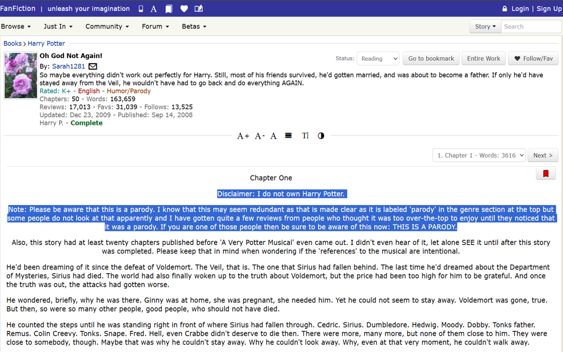Open the Books breadcrumb link
This screenshot has width=563, height=352.
pyautogui.click(x=12, y=44)
